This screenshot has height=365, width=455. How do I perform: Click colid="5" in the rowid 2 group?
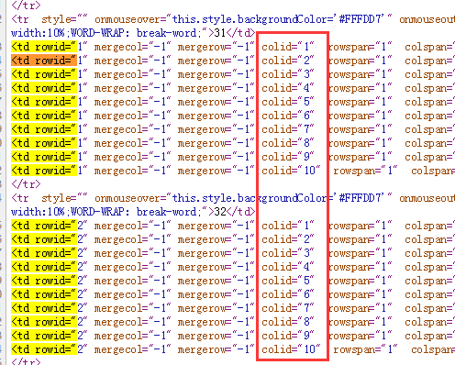pyautogui.click(x=288, y=281)
